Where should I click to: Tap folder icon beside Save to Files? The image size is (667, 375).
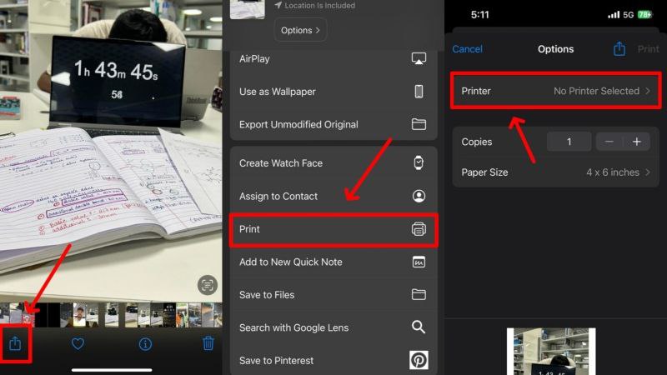pyautogui.click(x=419, y=294)
